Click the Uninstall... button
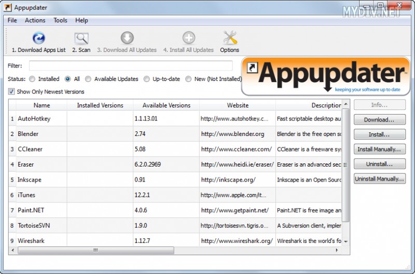415x274 pixels. click(x=380, y=164)
